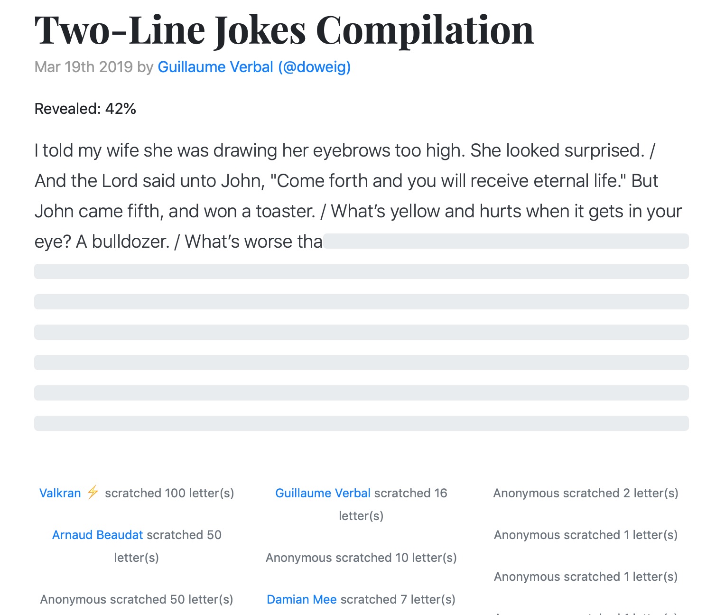Click the Revealed: 42% progress text

(x=85, y=109)
